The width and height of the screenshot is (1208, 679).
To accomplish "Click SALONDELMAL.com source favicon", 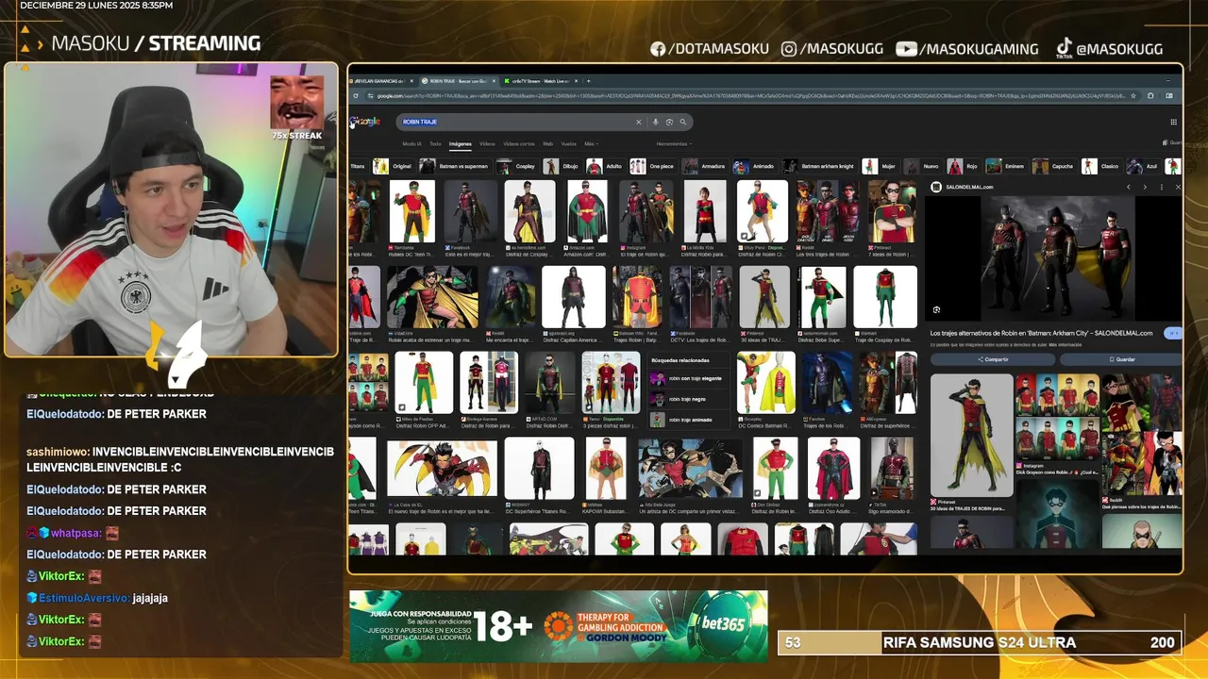I will point(936,187).
